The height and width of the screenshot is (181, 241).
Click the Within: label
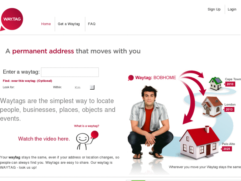point(57,87)
